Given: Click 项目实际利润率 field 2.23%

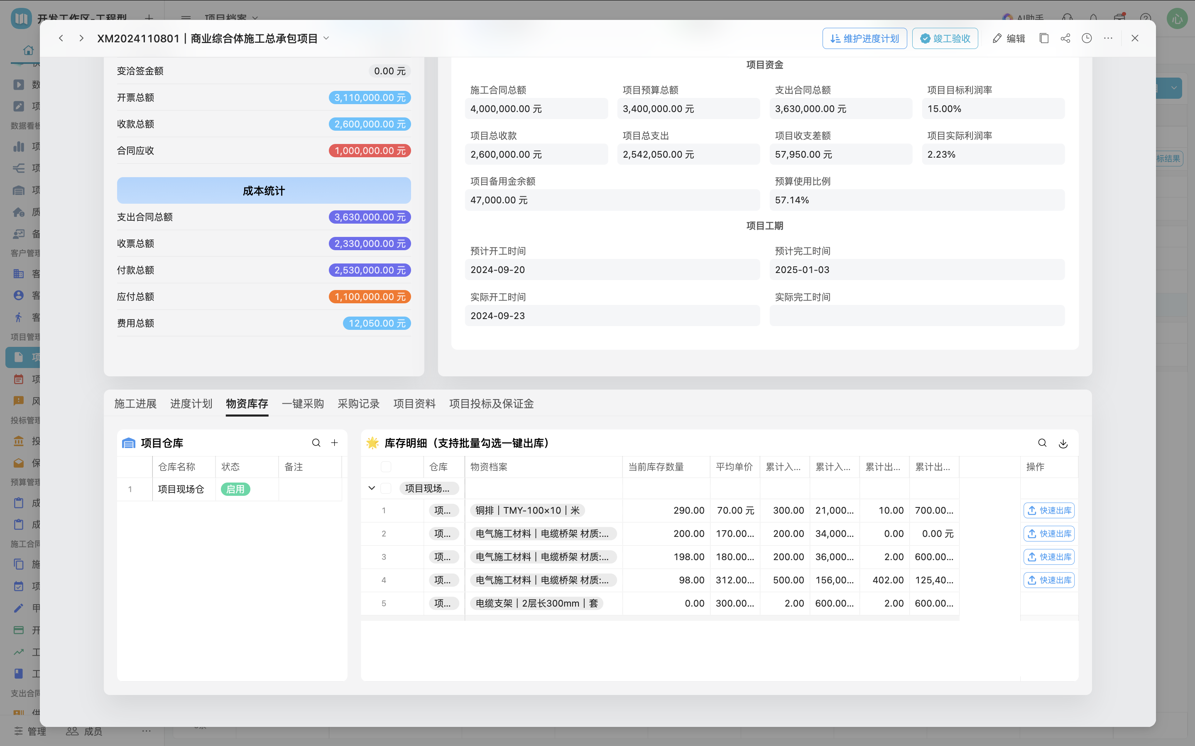Looking at the screenshot, I should 993,154.
